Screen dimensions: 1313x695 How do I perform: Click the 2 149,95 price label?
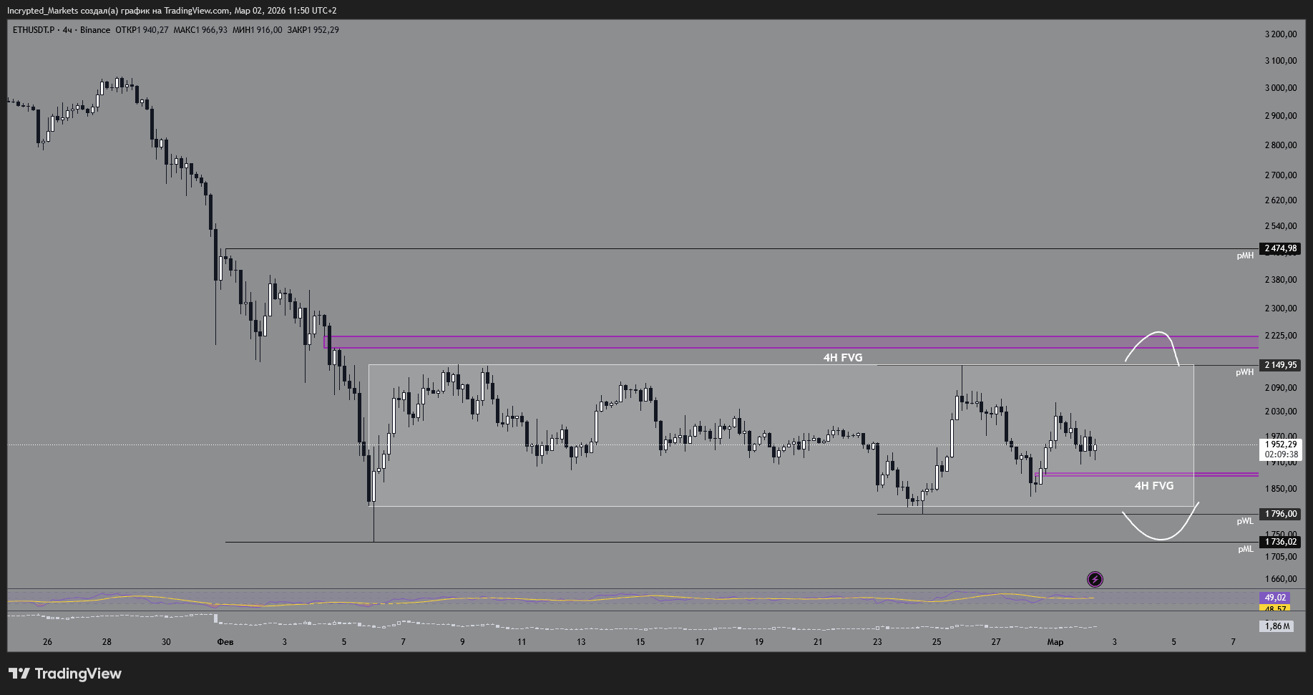coord(1281,365)
